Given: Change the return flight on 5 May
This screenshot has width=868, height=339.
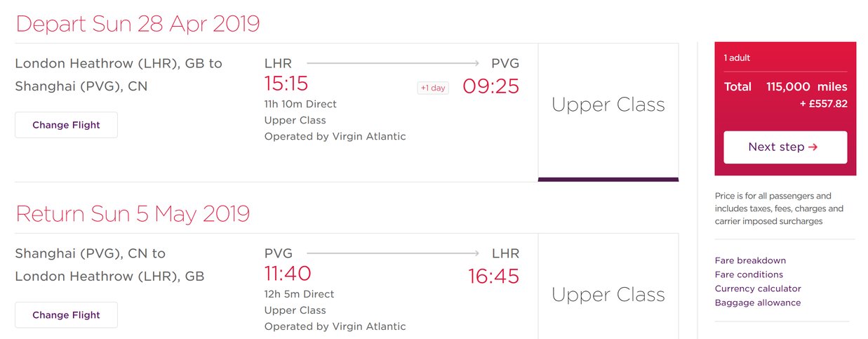Looking at the screenshot, I should pos(66,315).
